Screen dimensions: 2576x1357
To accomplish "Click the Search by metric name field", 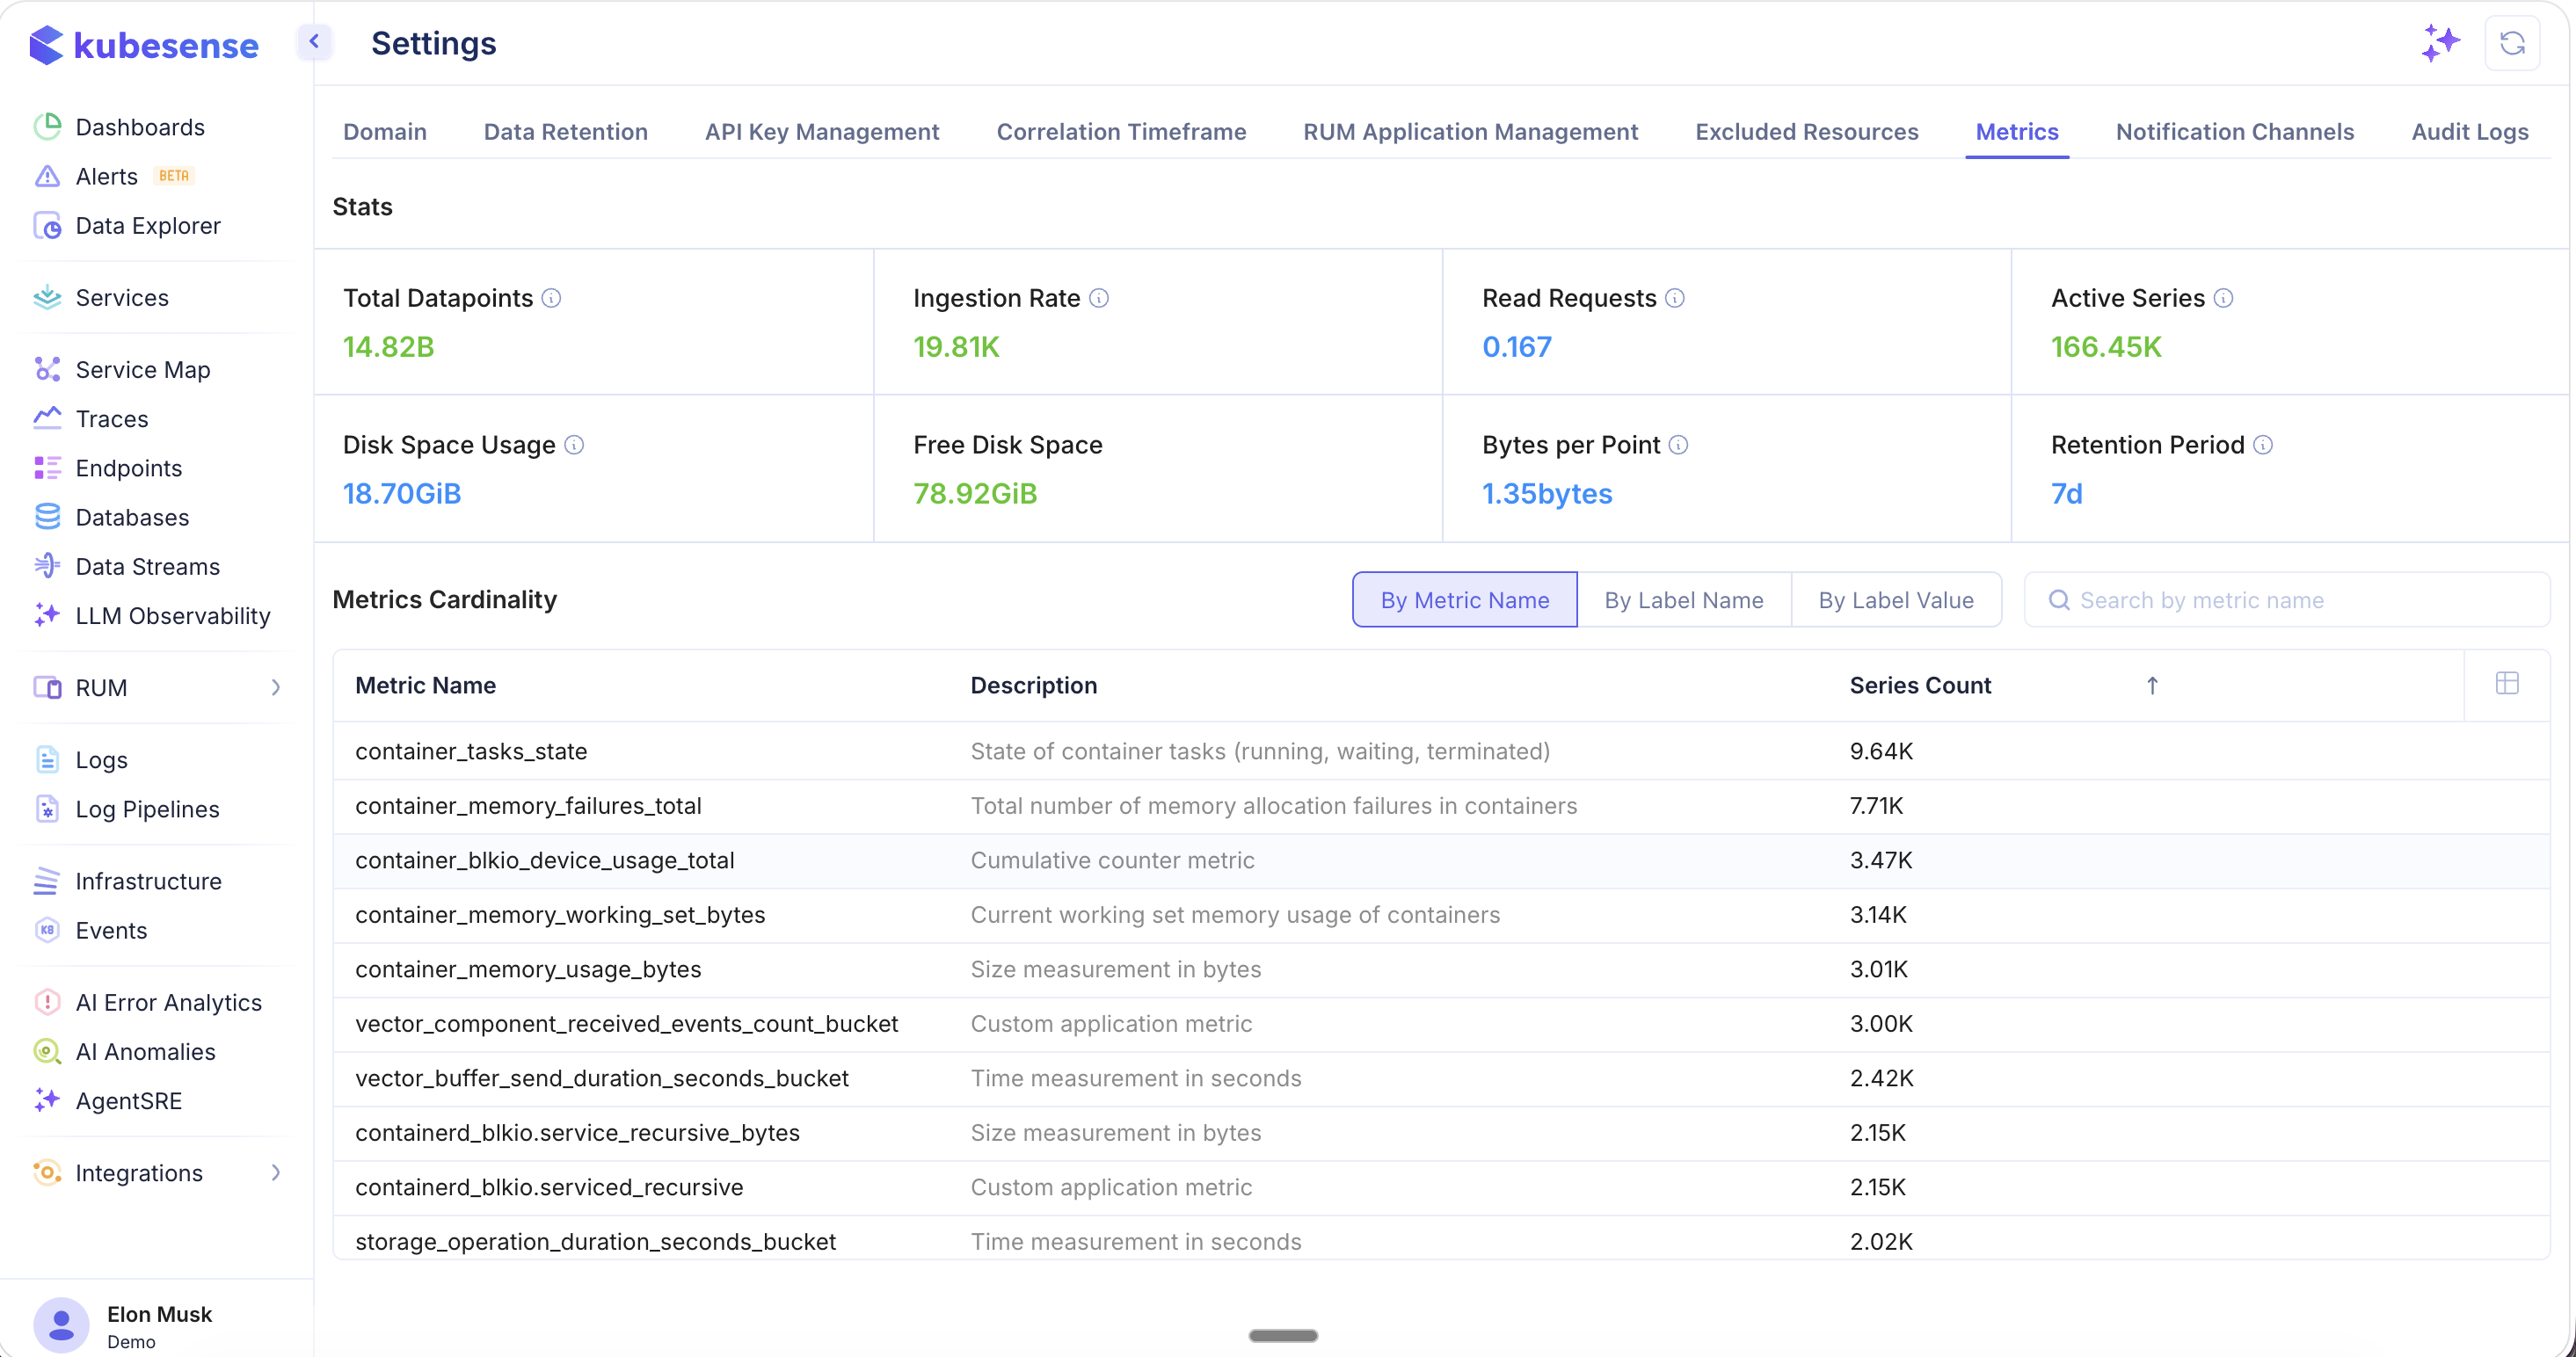I will click(x=2286, y=599).
